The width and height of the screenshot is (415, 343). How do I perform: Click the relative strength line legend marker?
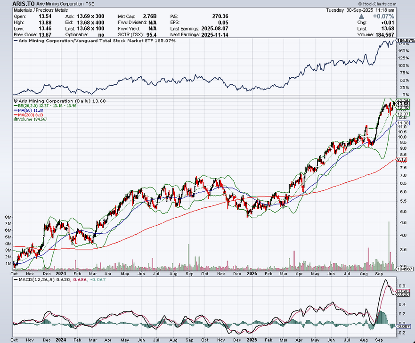point(16,41)
